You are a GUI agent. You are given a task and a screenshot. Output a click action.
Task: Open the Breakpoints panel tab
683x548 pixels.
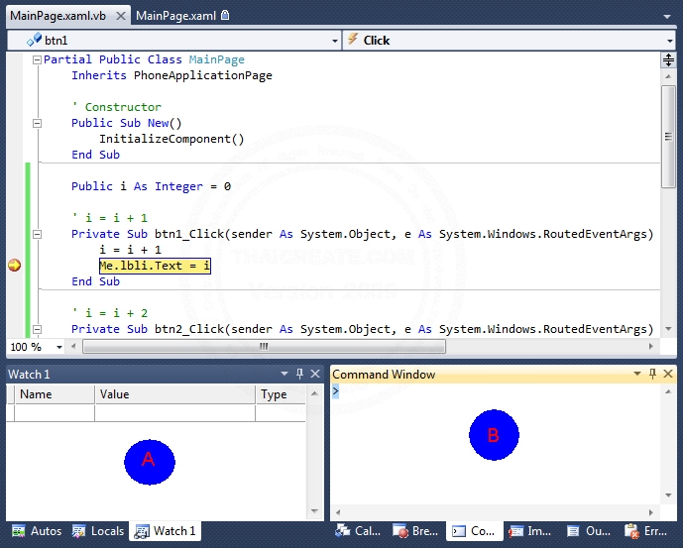tap(414, 531)
